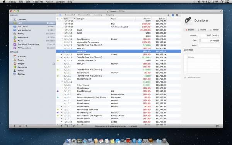This screenshot has height=145, width=232.
Task: Toggle reconciled check on 6/30/11 transfer row
Action: (x=61, y=57)
